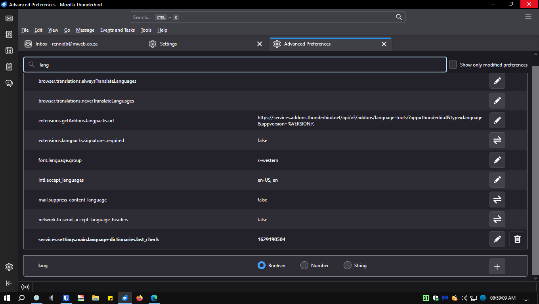The image size is (539, 304).
Task: Click the langpacks URL value text
Action: click(x=370, y=121)
